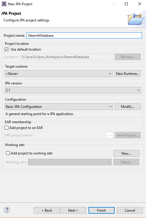Click the Location path field

pos(67,57)
